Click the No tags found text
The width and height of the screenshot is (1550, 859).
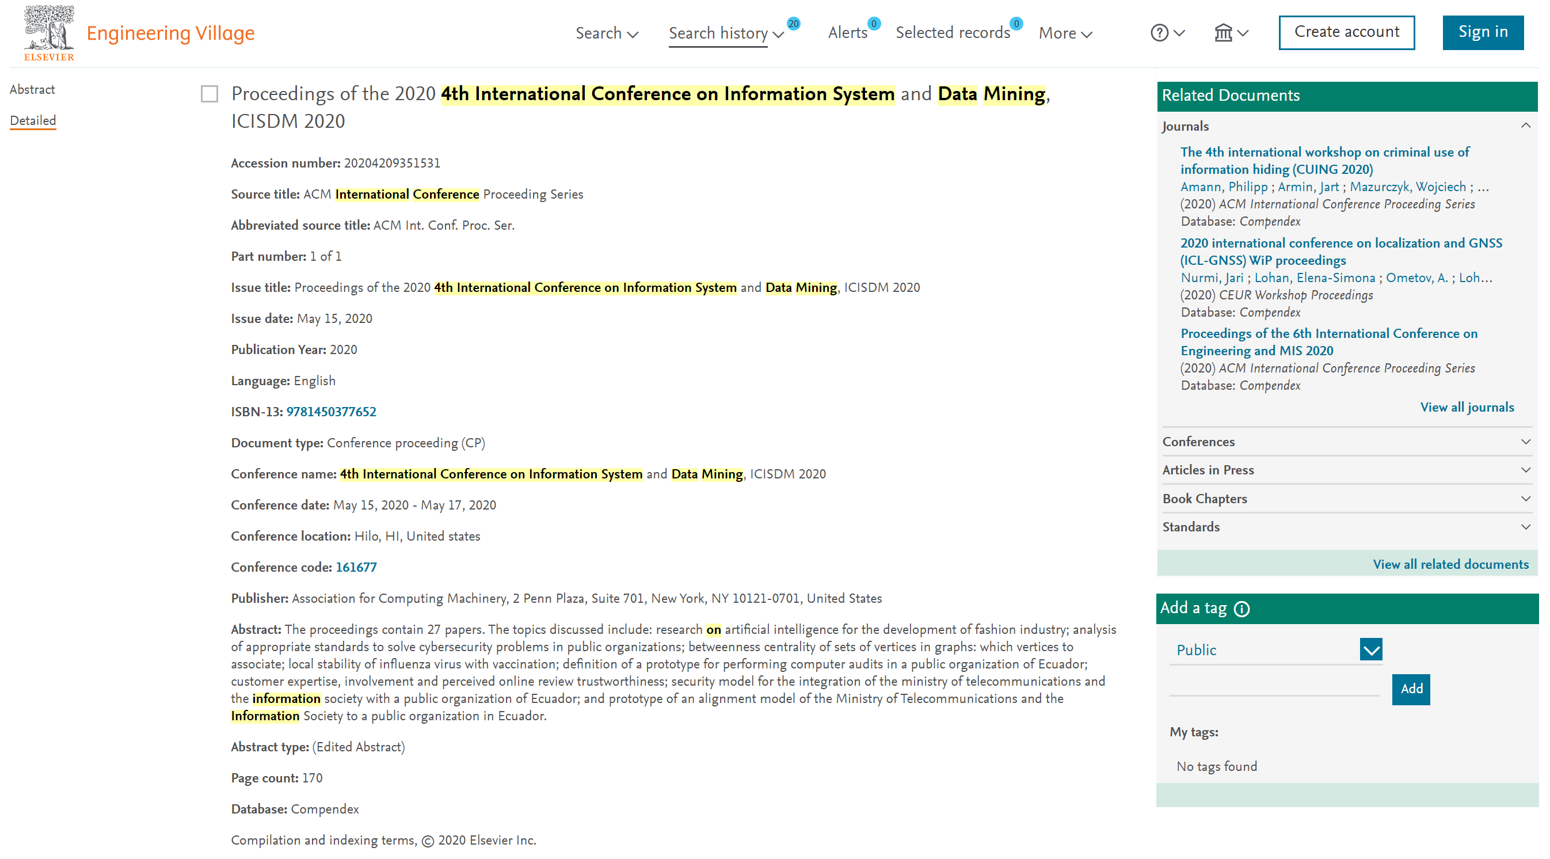point(1217,767)
